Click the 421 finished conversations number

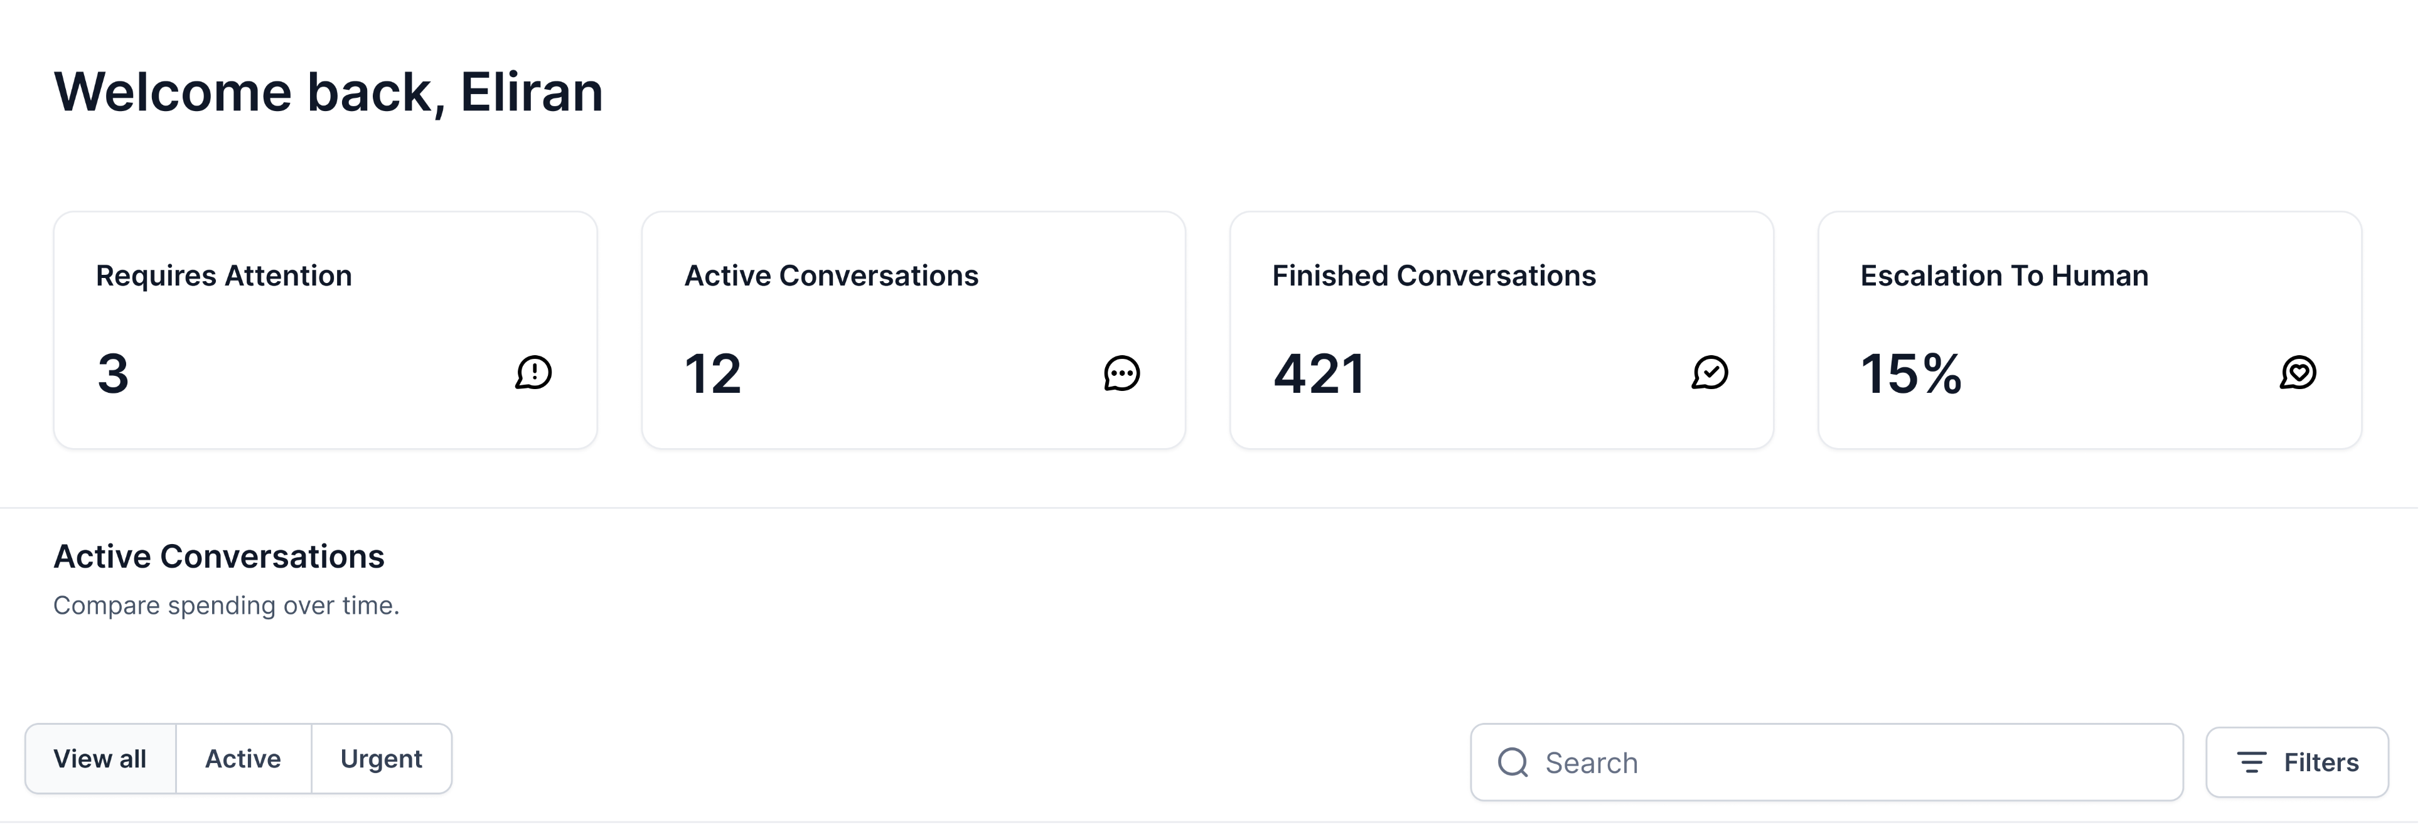click(x=1319, y=373)
